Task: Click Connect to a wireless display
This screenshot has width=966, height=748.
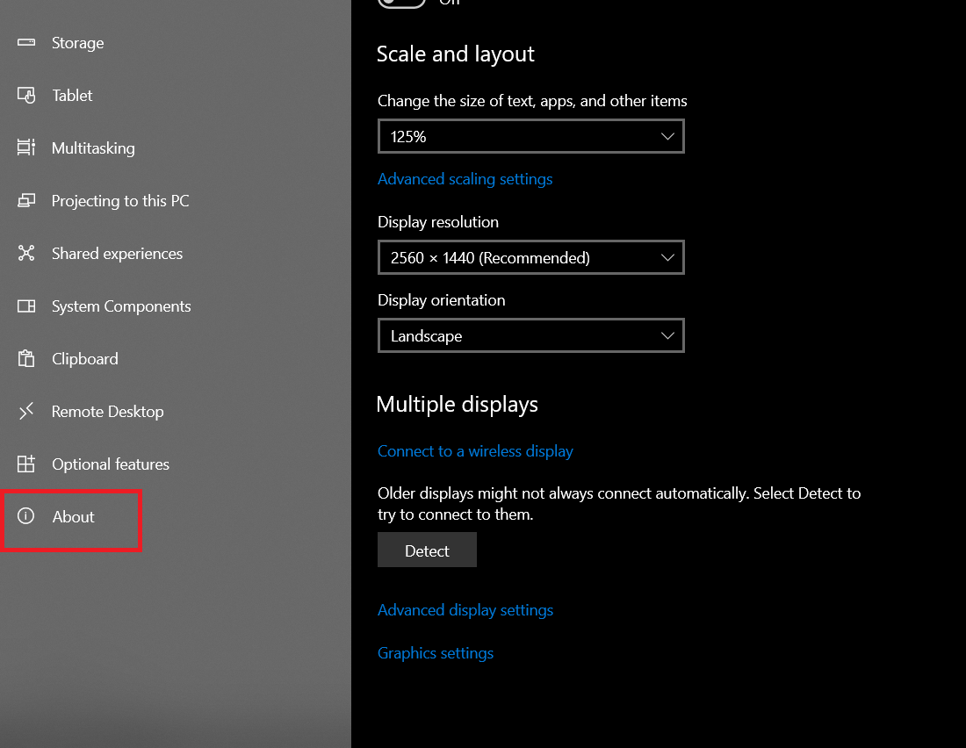Action: pyautogui.click(x=475, y=451)
